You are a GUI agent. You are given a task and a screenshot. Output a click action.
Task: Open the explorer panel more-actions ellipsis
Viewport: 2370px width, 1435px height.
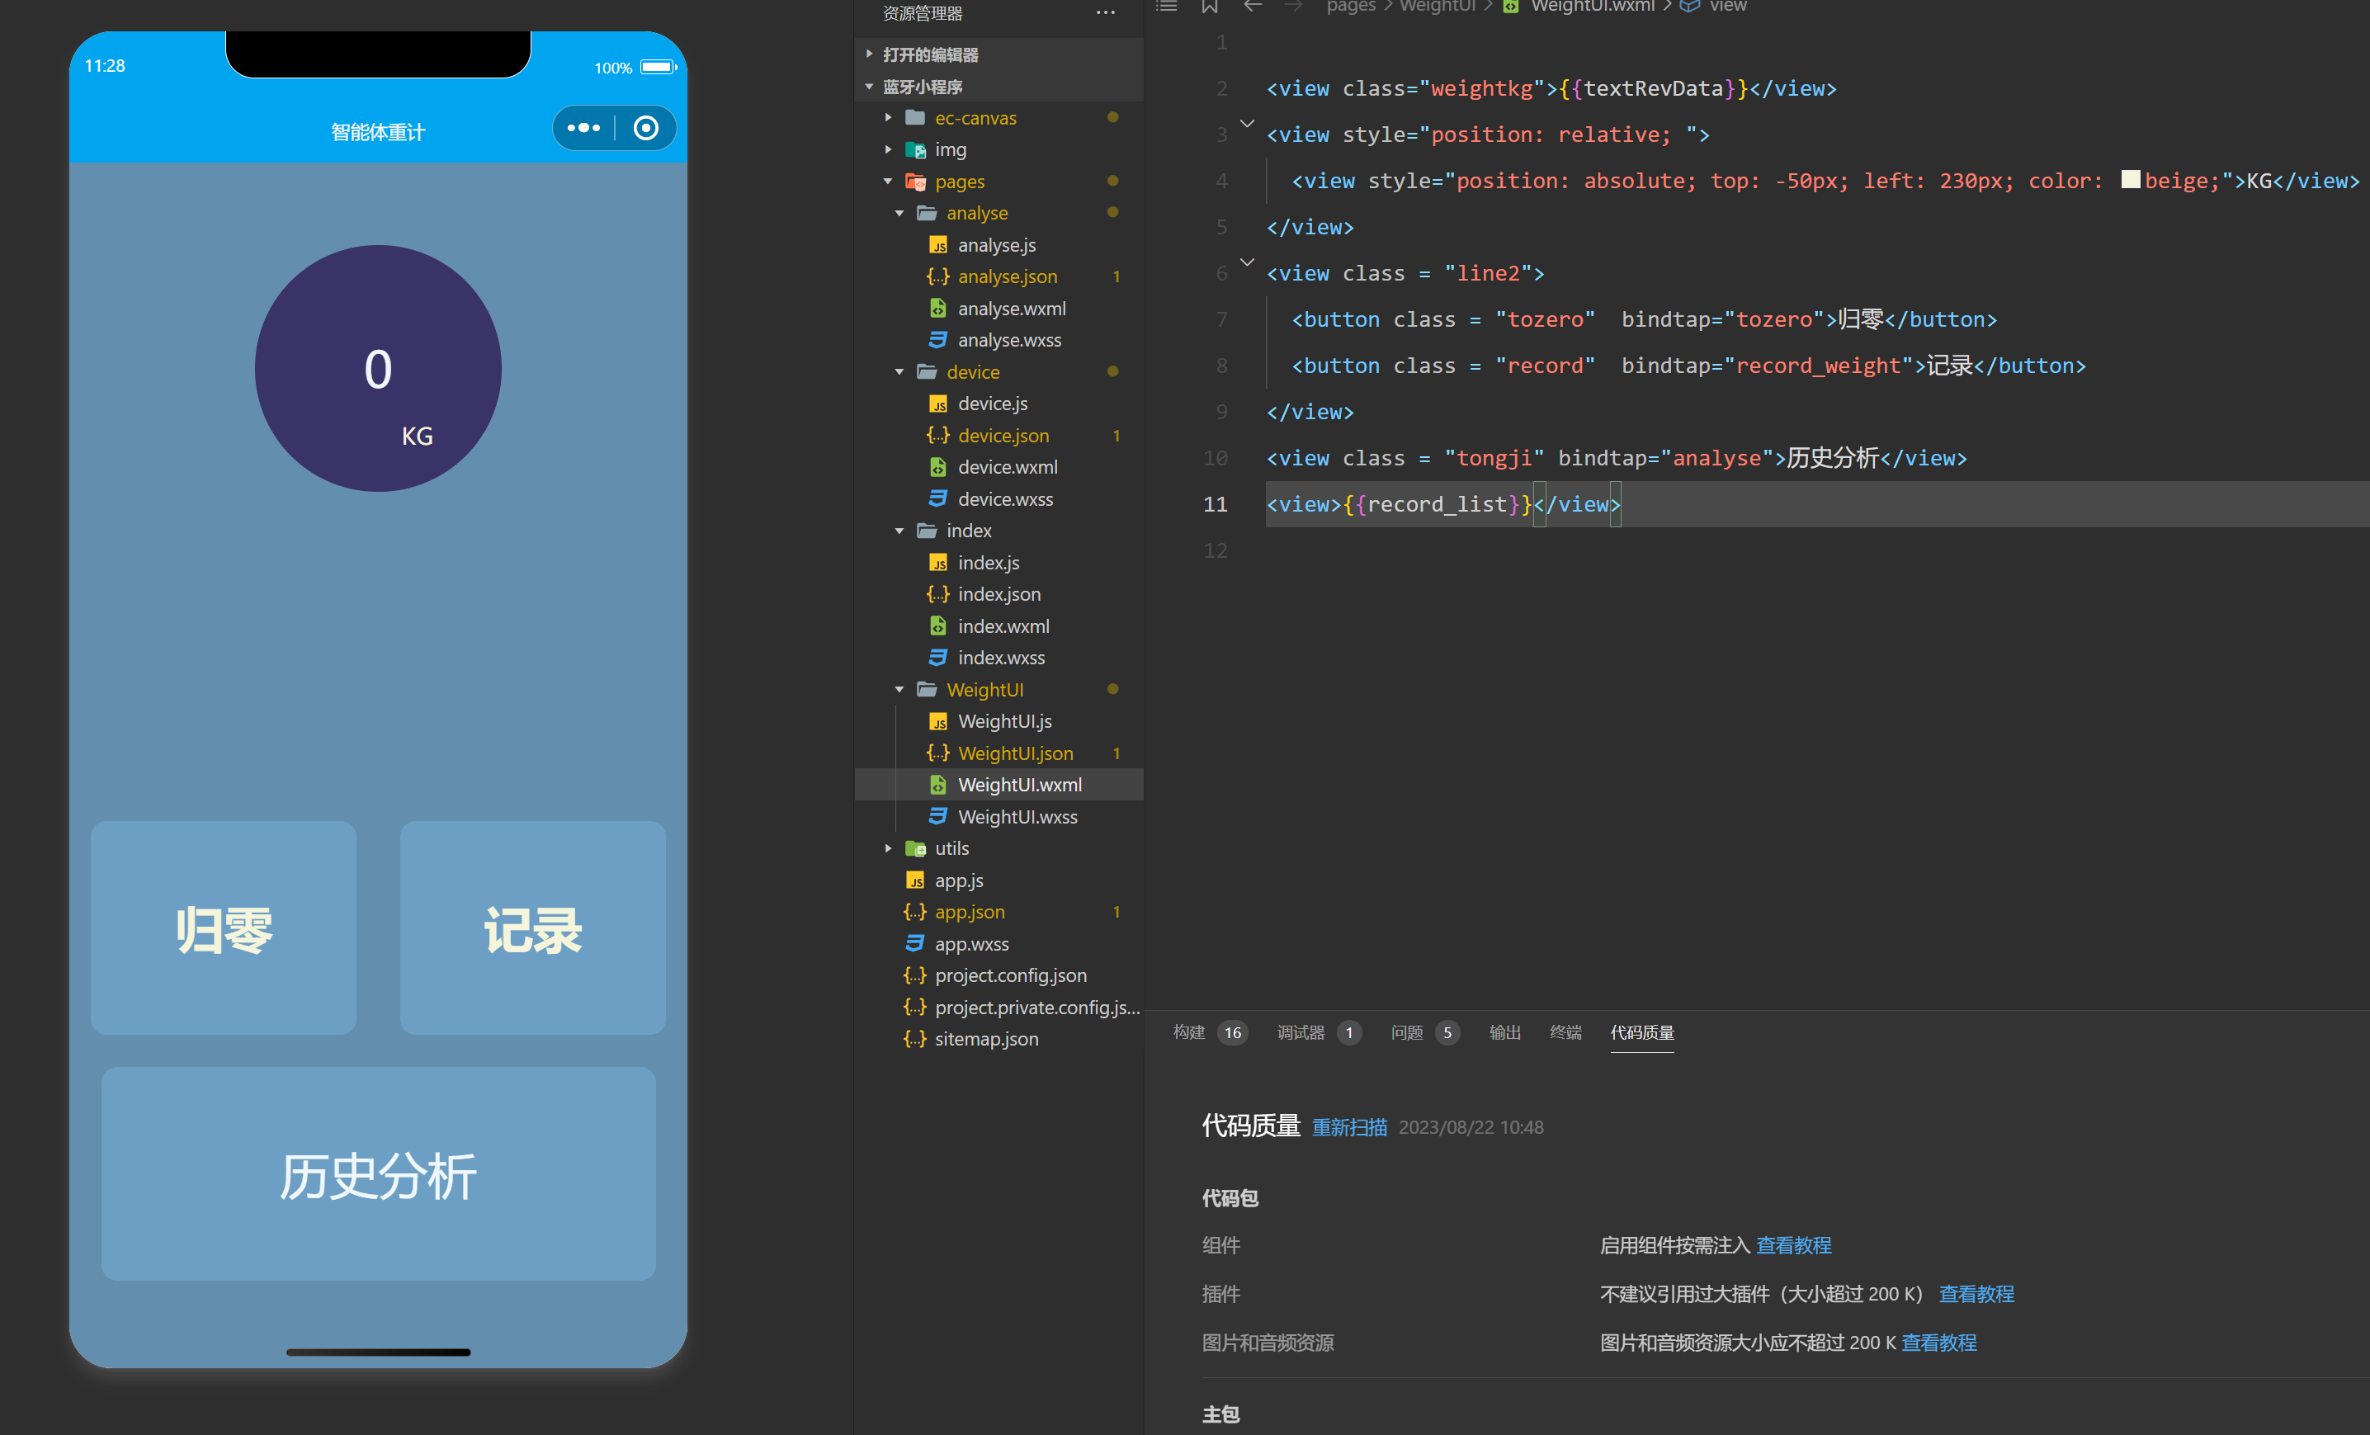click(1105, 12)
